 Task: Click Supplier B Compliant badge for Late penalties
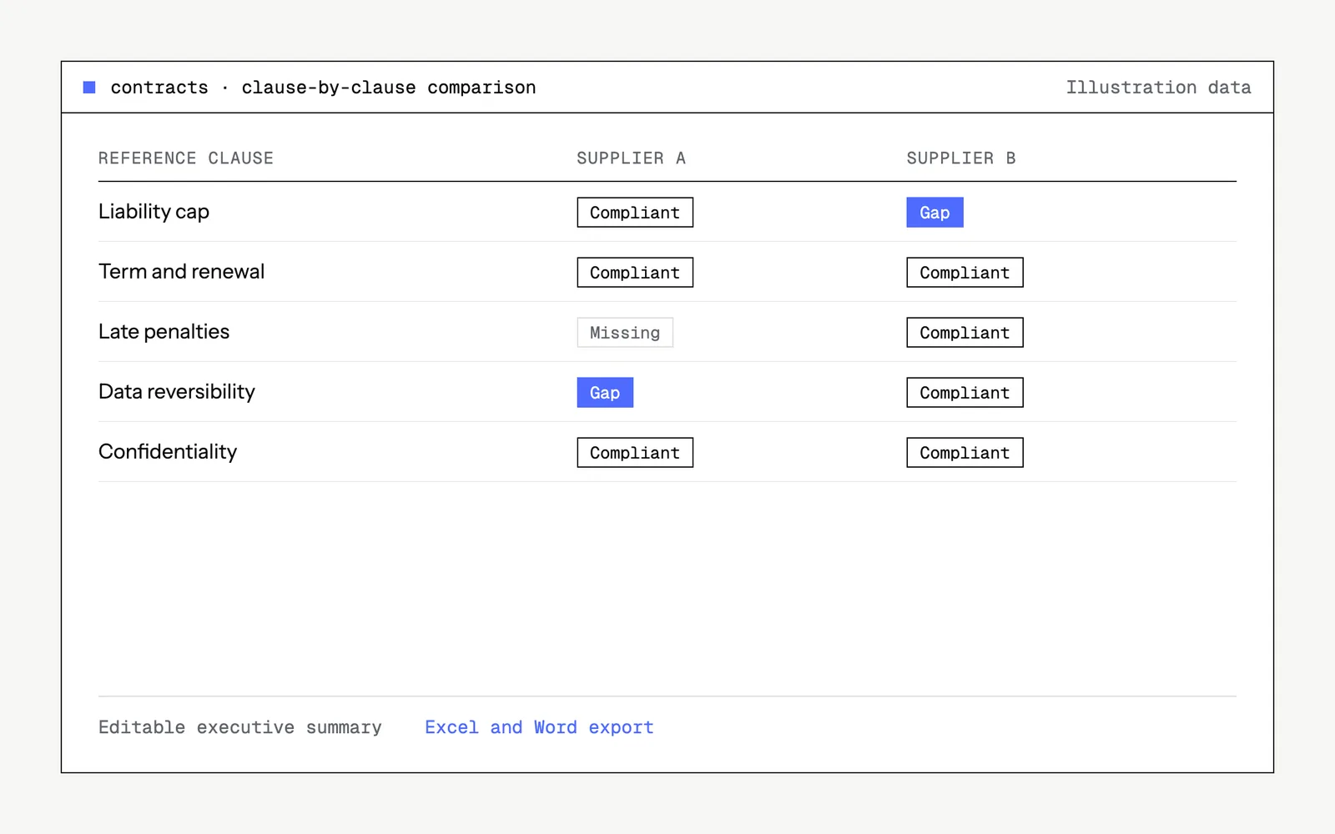click(965, 333)
